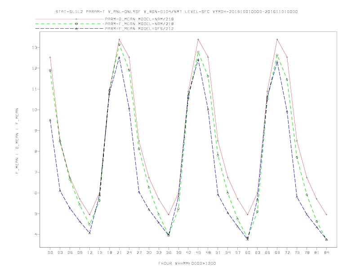Click the circle marker on the green legend line
The width and height of the screenshot is (356, 275).
coord(76,24)
